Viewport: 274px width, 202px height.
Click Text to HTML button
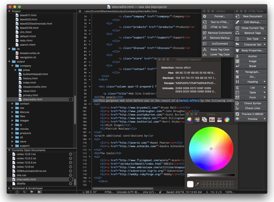click(x=218, y=22)
